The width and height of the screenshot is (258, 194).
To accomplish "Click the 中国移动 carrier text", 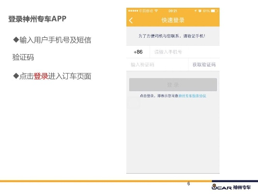I will coord(146,11).
